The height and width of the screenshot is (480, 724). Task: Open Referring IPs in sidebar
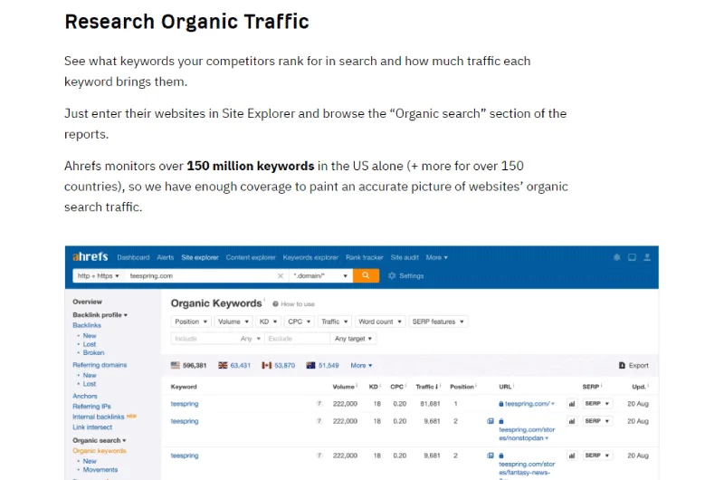(x=91, y=407)
